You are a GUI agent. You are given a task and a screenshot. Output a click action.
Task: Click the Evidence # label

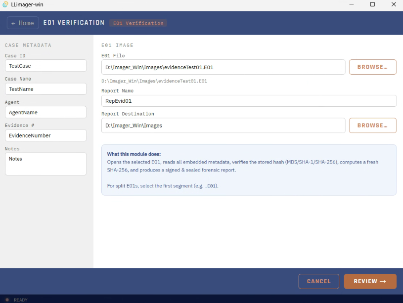(20, 126)
